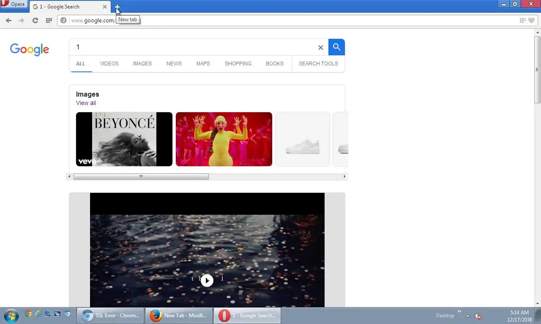The width and height of the screenshot is (541, 324).
Task: Play the video with the play button
Action: [x=207, y=281]
